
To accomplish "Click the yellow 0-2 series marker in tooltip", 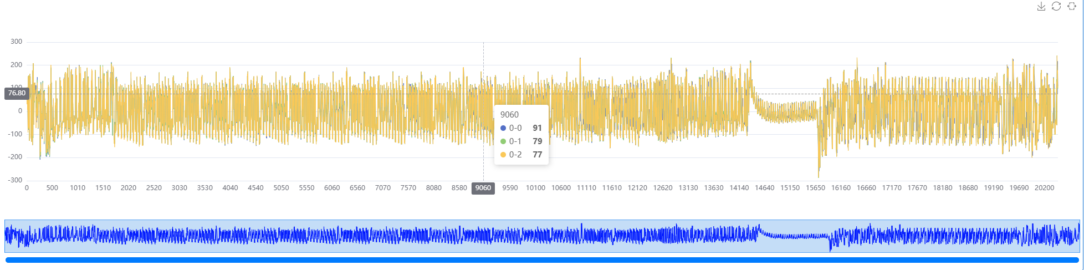I will 503,155.
